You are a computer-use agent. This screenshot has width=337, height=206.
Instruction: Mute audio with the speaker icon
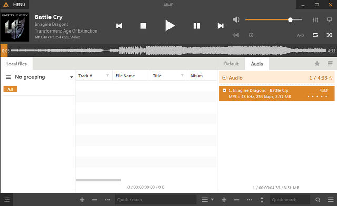click(x=236, y=20)
